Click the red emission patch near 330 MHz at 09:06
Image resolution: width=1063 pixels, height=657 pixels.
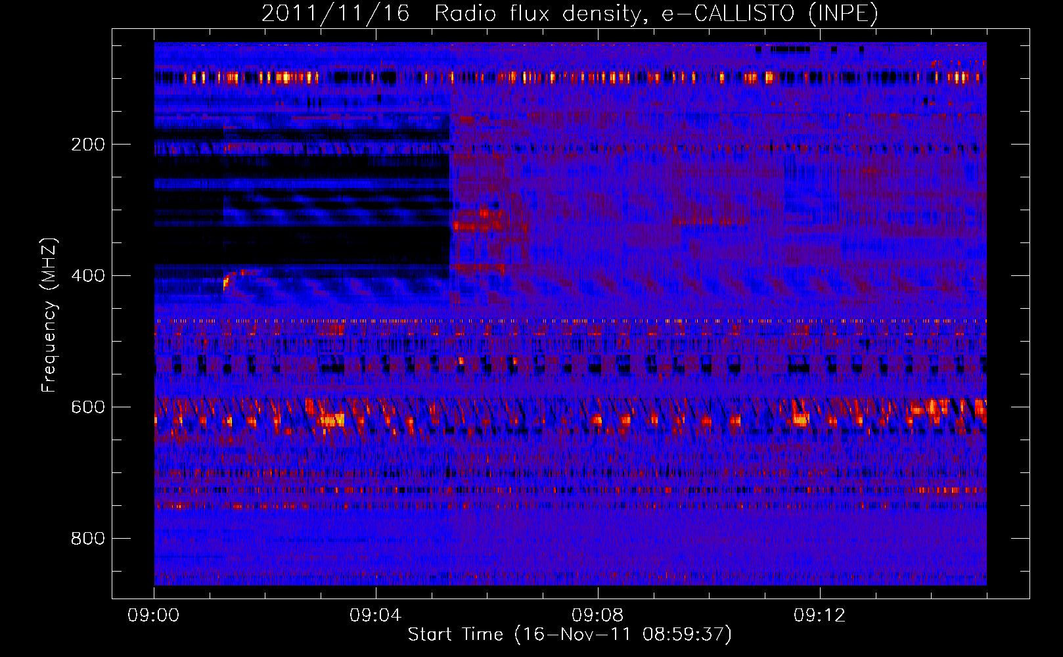click(478, 226)
